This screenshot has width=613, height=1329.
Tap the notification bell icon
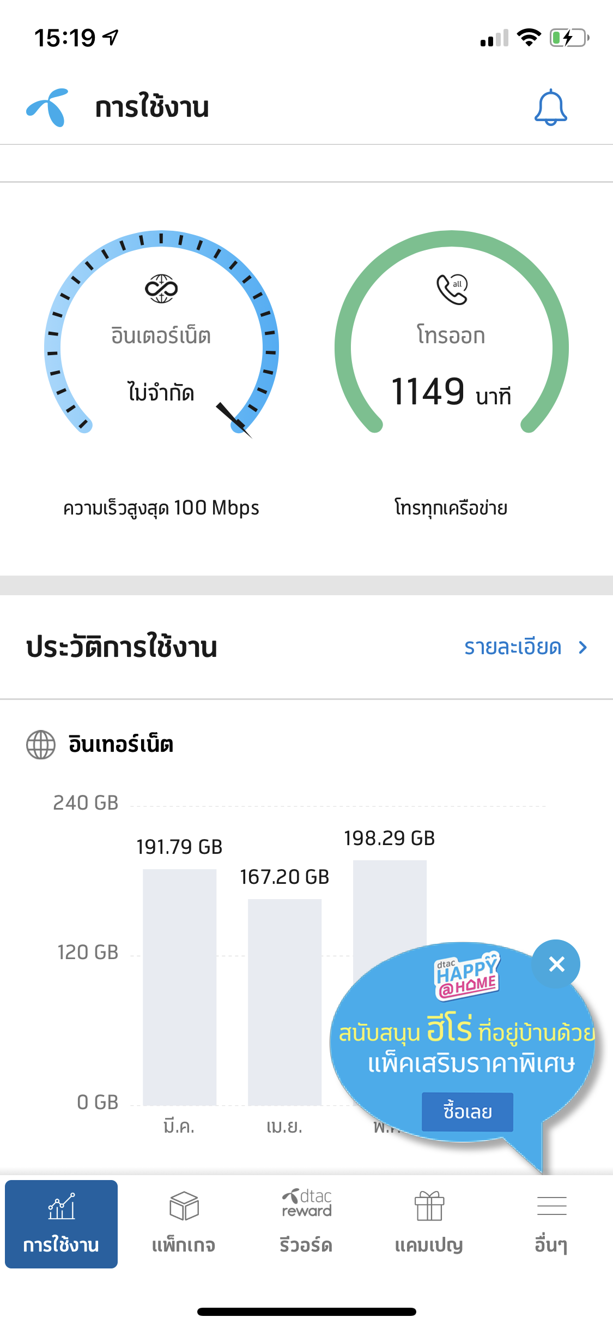click(x=550, y=107)
